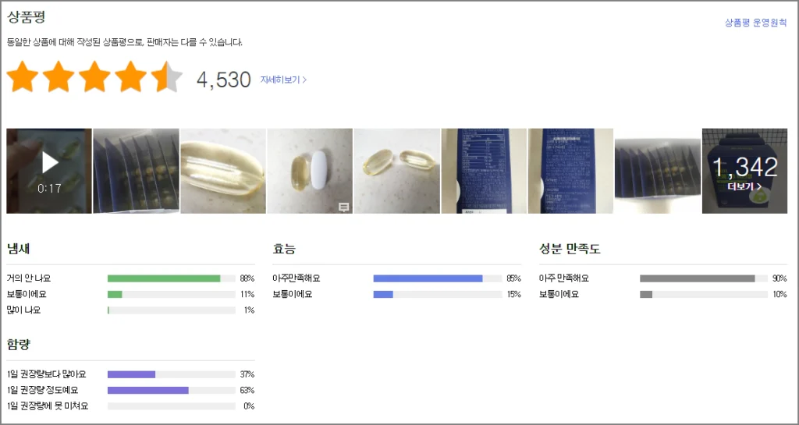This screenshot has height=425, width=799.
Task: Click the 4,530 review count
Action: pos(224,80)
